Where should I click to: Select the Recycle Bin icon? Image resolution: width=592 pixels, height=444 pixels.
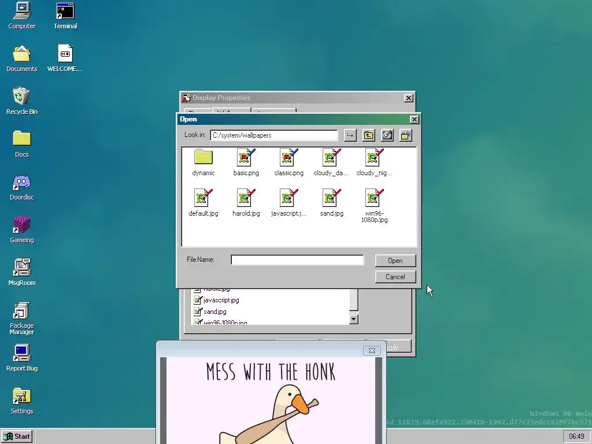[x=21, y=101]
